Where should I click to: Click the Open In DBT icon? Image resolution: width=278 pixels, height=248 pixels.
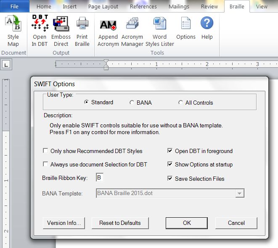[x=40, y=23]
